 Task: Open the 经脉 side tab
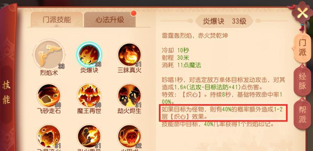302,82
